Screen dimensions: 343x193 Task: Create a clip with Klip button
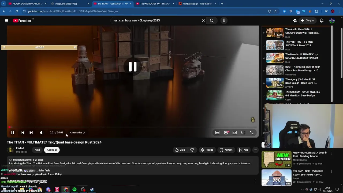243,150
